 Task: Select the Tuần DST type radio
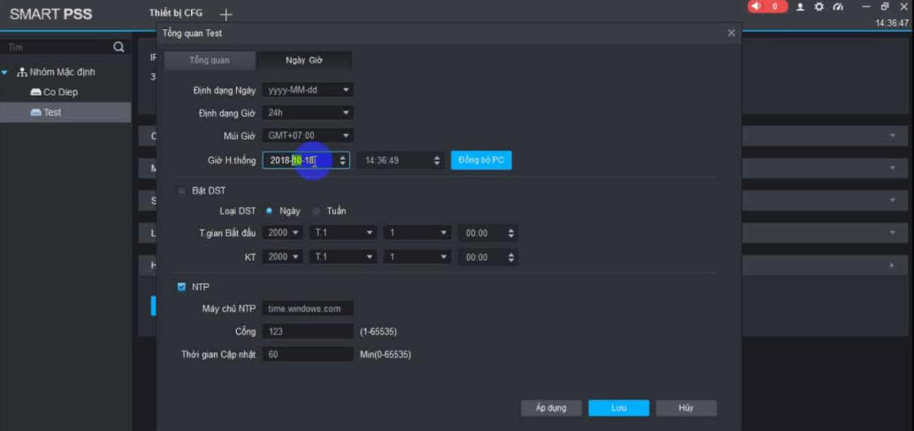coord(316,211)
